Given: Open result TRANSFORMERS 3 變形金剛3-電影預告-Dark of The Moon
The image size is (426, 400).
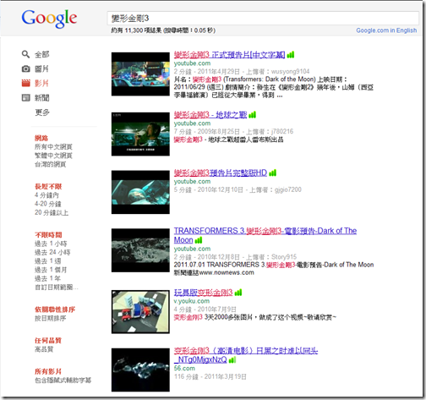Looking at the screenshot, I should (x=265, y=235).
